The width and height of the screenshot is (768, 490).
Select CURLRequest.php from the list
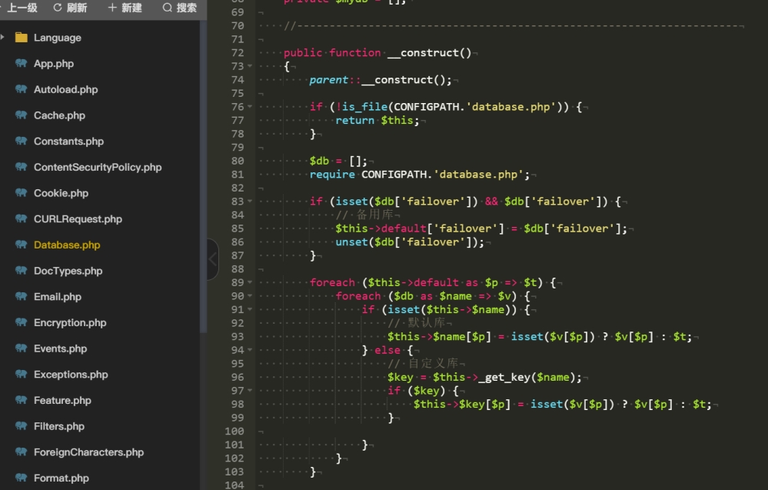[x=78, y=219]
